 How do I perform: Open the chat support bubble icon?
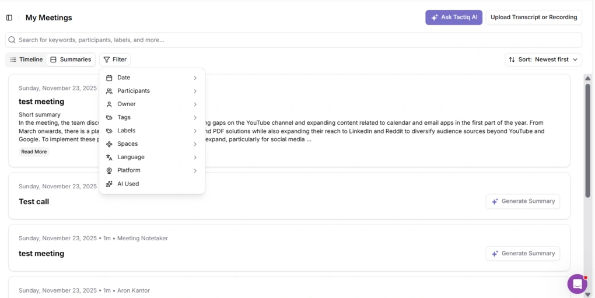pos(577,284)
